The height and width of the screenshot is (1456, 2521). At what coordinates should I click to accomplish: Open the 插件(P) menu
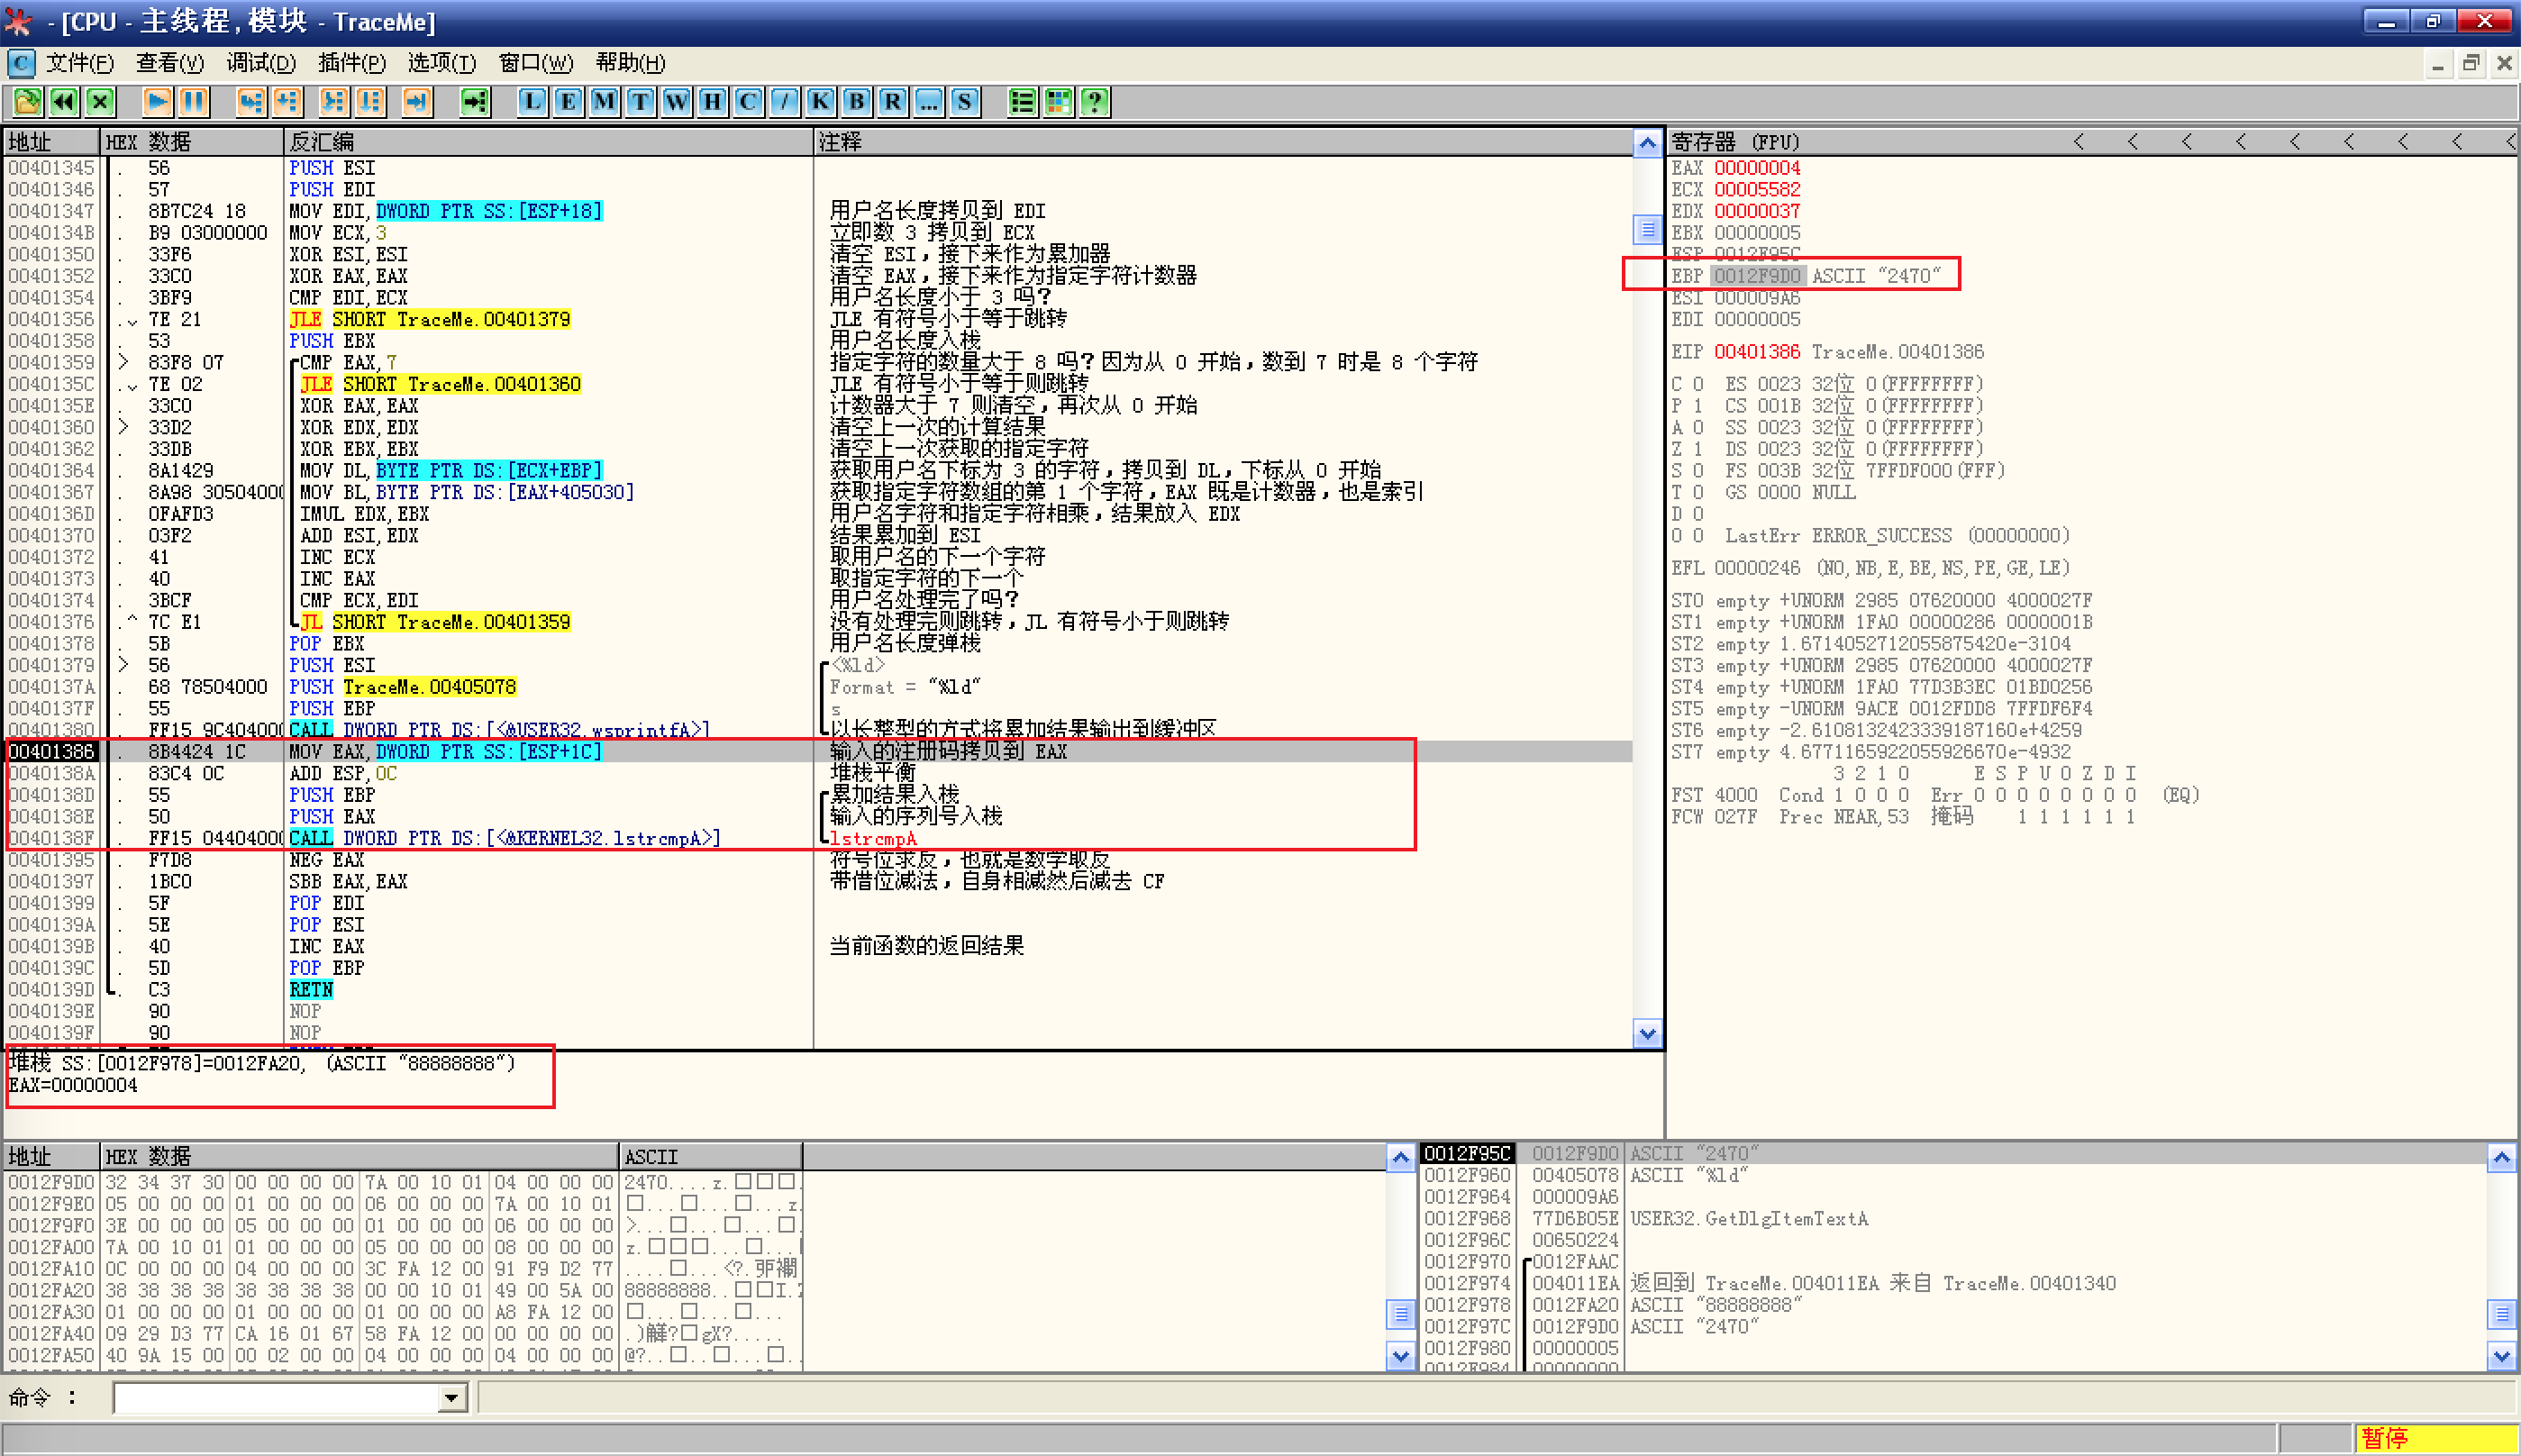point(351,63)
